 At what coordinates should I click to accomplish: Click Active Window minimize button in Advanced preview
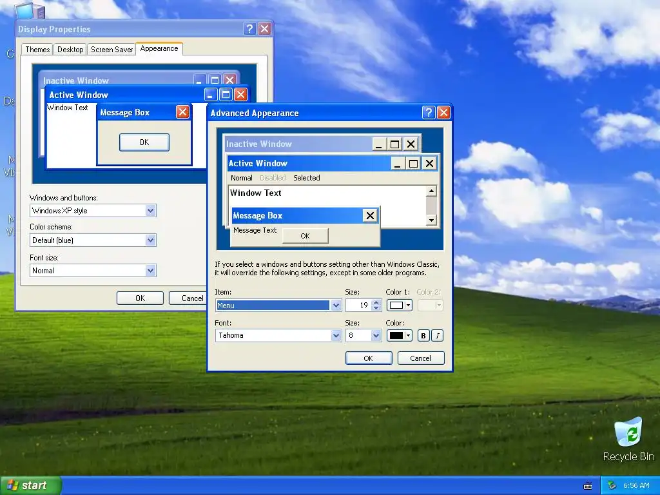pyautogui.click(x=397, y=163)
